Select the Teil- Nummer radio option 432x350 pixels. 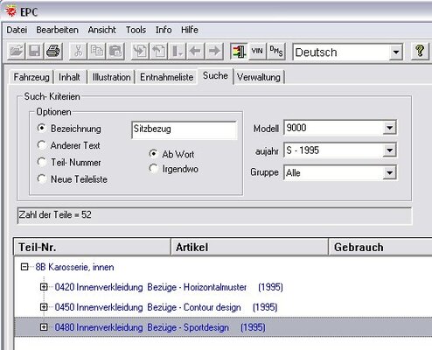tap(42, 162)
